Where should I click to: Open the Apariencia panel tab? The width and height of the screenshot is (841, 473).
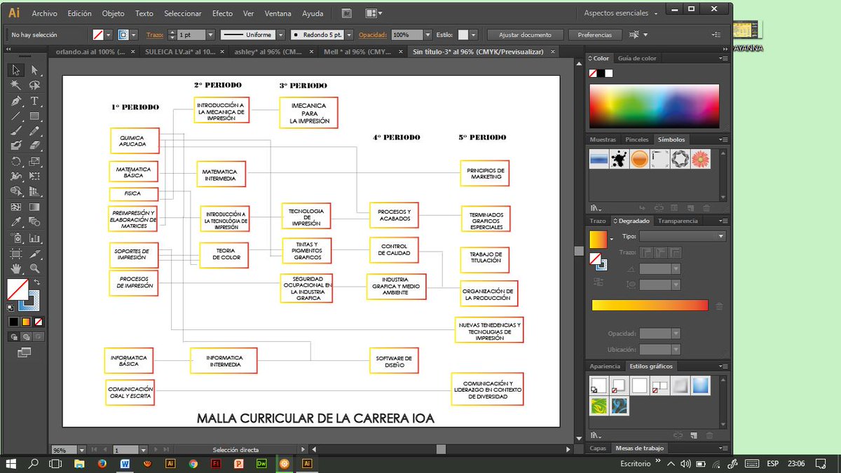(x=605, y=366)
